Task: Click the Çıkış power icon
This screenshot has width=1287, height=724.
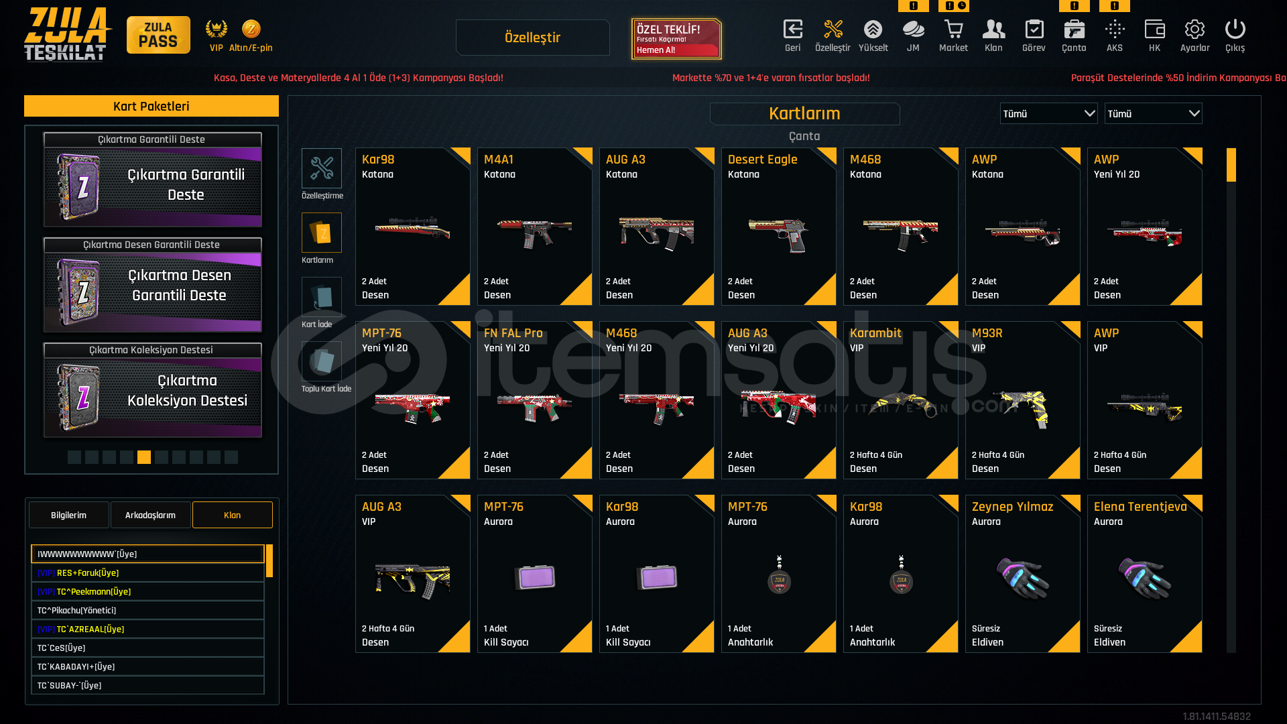Action: 1235,29
